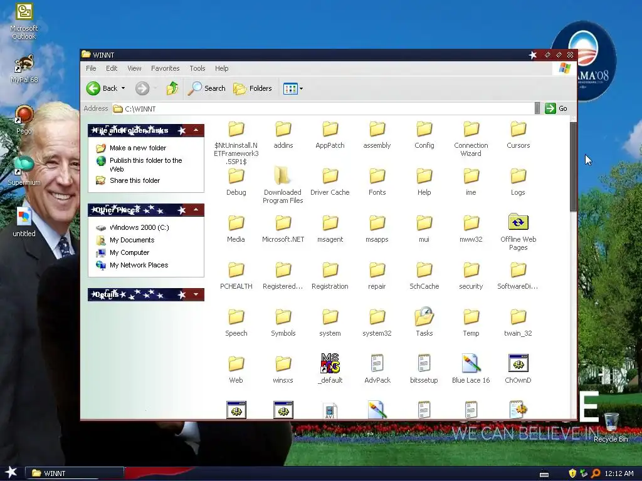Toggle the Folders pane
This screenshot has width=642, height=481.
coord(252,88)
